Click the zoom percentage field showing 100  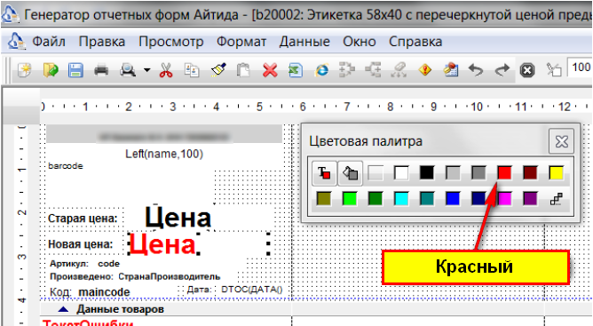click(580, 68)
